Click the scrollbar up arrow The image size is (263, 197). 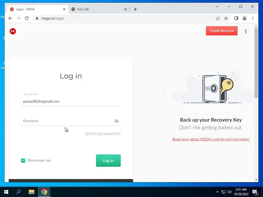[x=256, y=26]
